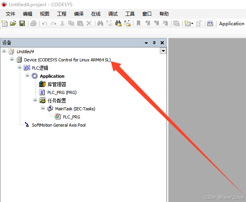This screenshot has width=246, height=202.
Task: Open the 窗口 menu
Action: tap(147, 14)
